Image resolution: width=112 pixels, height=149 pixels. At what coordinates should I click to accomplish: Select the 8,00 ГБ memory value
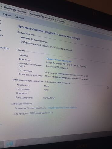click(x=57, y=67)
